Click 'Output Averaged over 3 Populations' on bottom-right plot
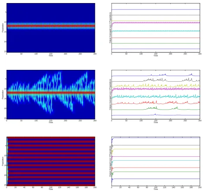The width and height of the screenshot is (203, 193). coord(110,161)
